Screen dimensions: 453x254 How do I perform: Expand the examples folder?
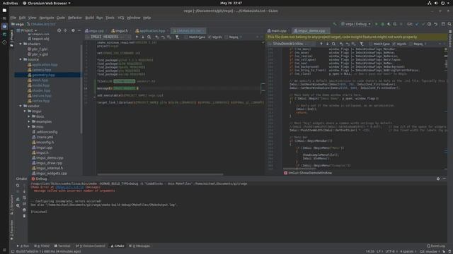(29, 122)
